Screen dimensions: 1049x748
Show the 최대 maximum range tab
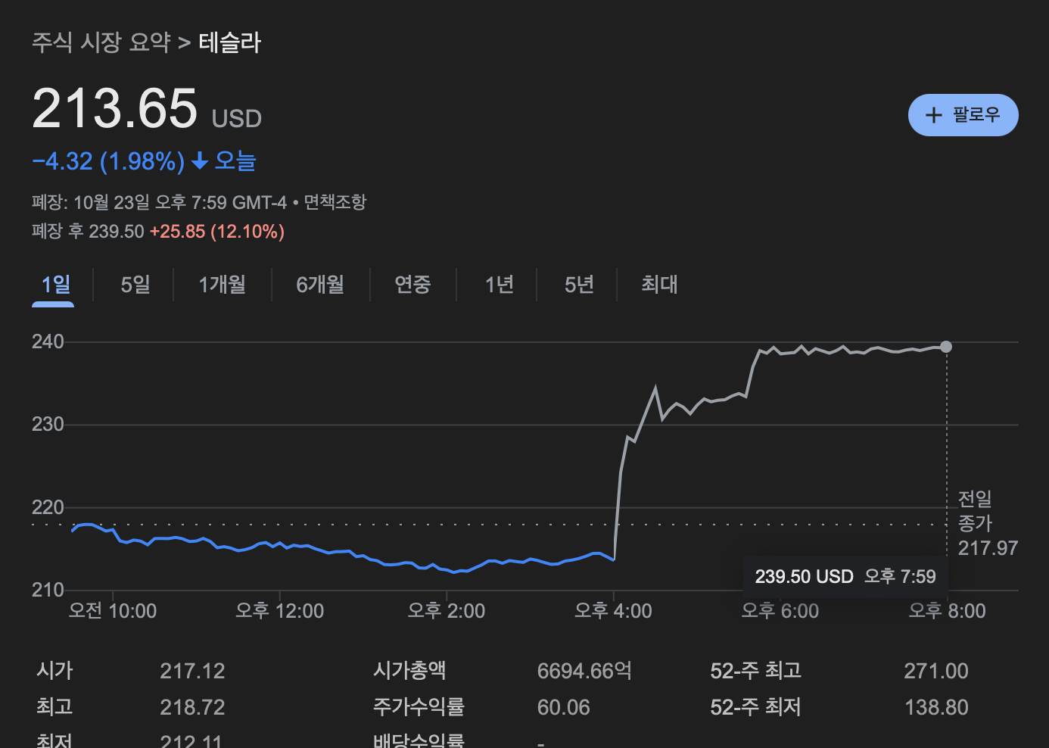click(x=659, y=285)
